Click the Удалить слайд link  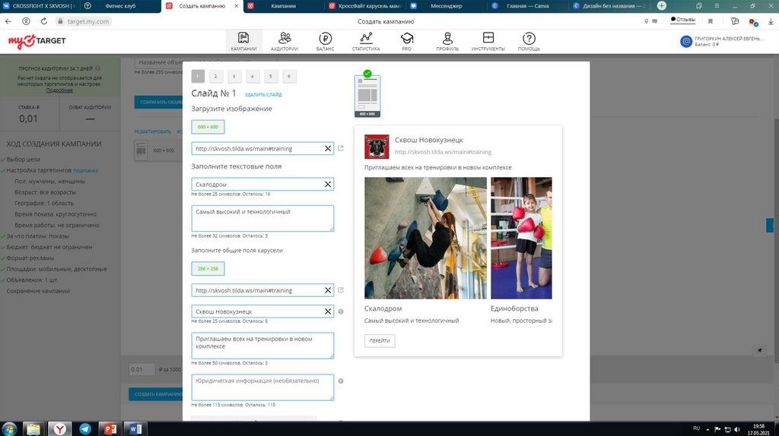(x=263, y=95)
